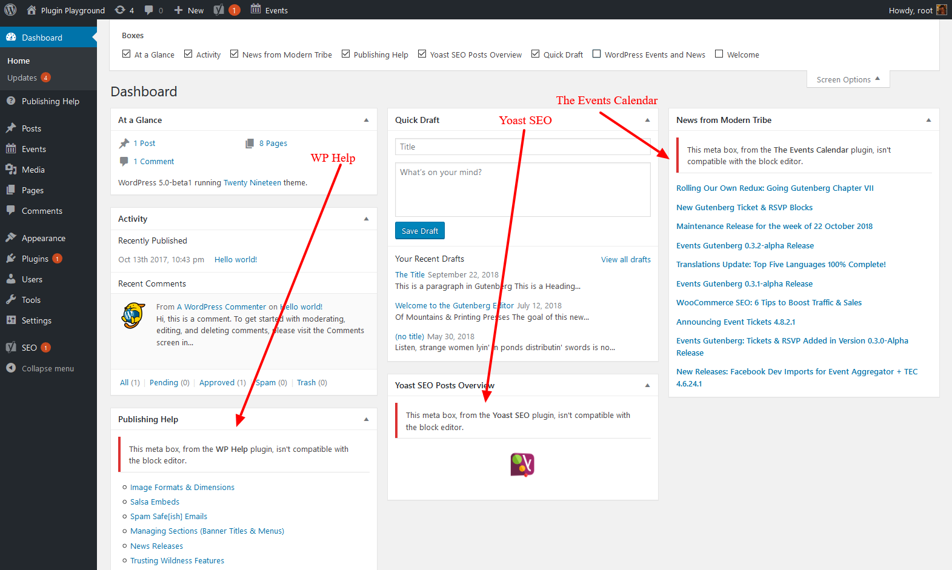Click the Yoast logo in Posts Overview box
The width and height of the screenshot is (952, 570).
point(522,465)
